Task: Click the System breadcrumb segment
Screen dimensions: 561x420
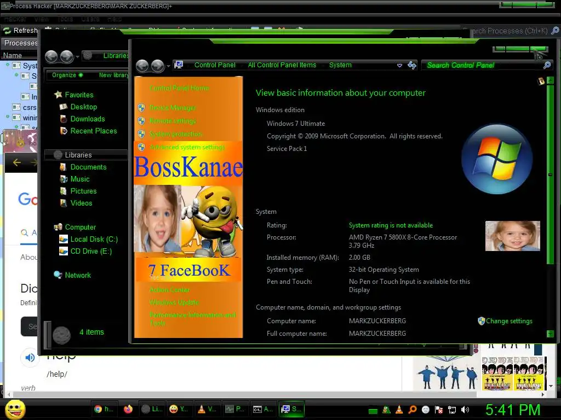Action: point(340,65)
